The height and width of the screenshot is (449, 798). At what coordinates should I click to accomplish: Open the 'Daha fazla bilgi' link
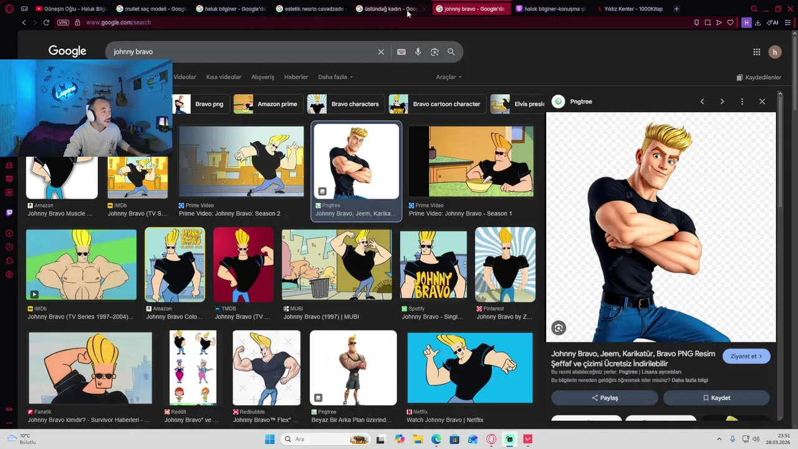(690, 380)
